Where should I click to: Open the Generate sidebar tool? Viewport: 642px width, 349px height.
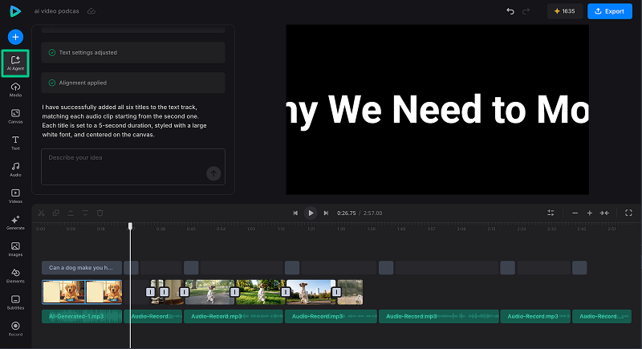pyautogui.click(x=15, y=222)
